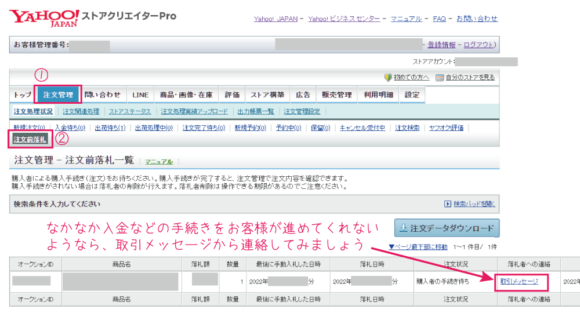Select 注文関連処理 submenu item
This screenshot has height=313, width=580.
(x=81, y=111)
